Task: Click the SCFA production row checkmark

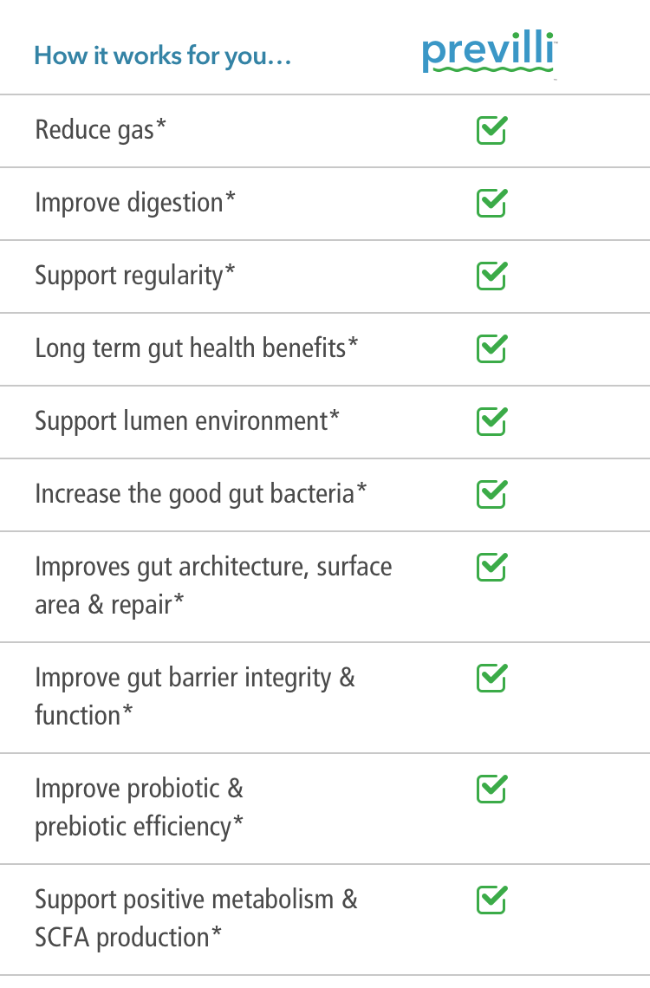Action: click(x=492, y=899)
